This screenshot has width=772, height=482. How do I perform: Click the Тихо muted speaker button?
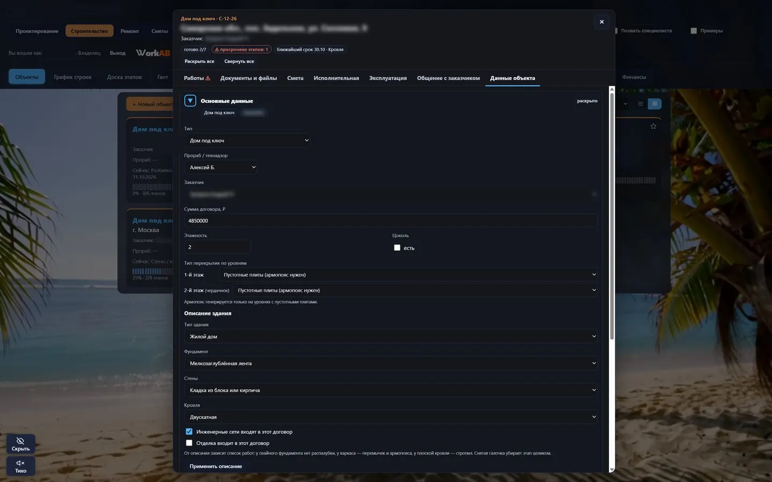point(20,466)
